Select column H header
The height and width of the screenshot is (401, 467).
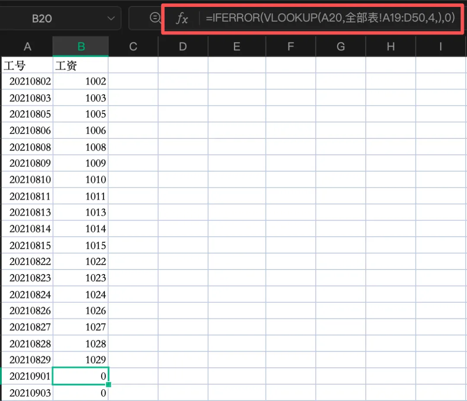[391, 46]
